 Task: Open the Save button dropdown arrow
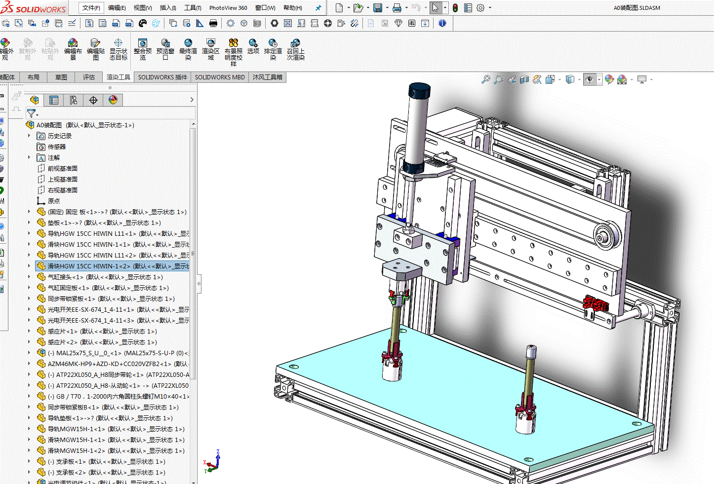pos(387,8)
